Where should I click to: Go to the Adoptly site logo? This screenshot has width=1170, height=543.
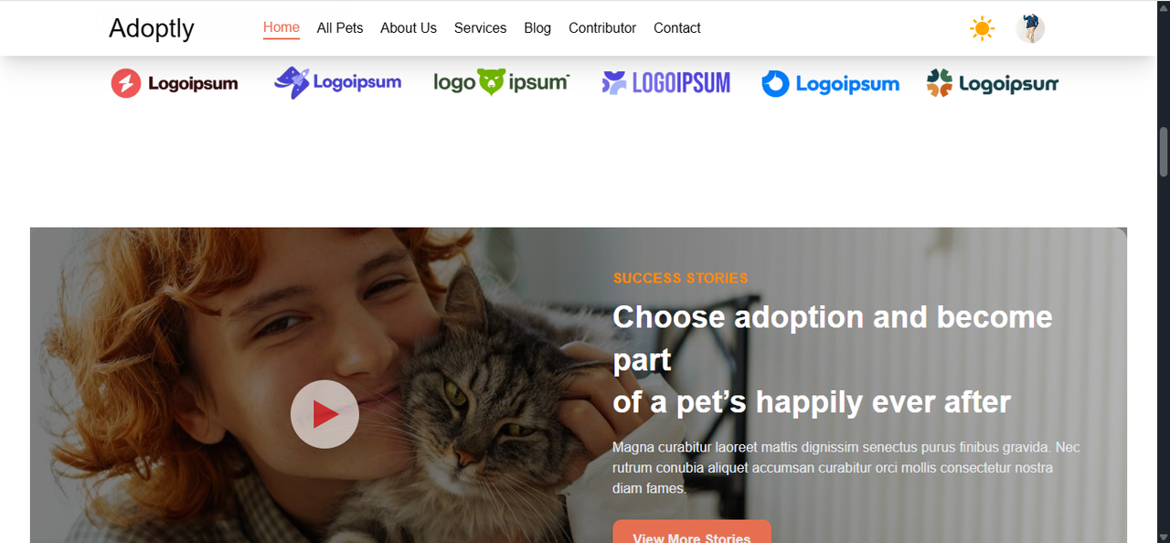pyautogui.click(x=152, y=28)
